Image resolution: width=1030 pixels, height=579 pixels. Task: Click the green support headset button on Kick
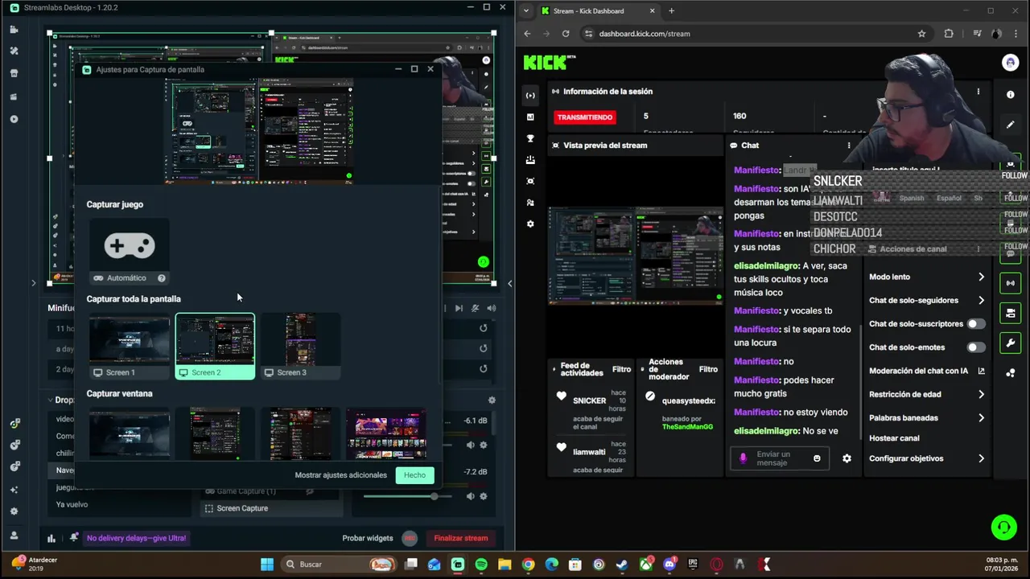(1003, 528)
